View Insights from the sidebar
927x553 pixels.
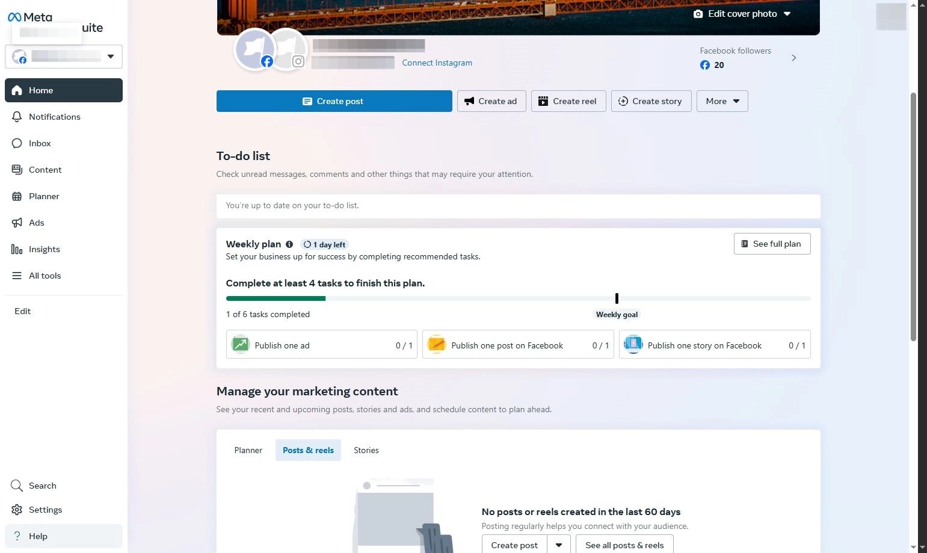tap(44, 249)
